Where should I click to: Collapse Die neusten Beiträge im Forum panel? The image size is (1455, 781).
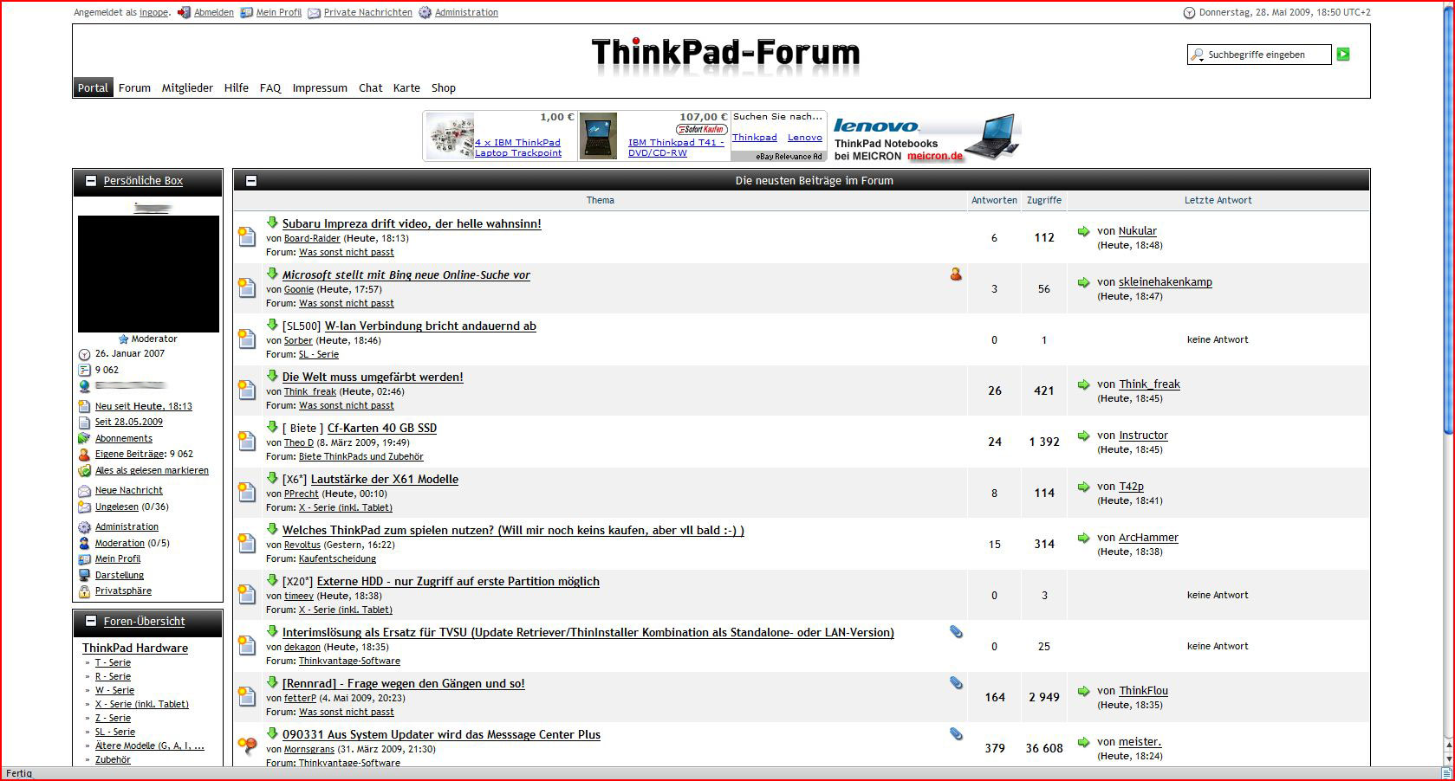point(251,181)
